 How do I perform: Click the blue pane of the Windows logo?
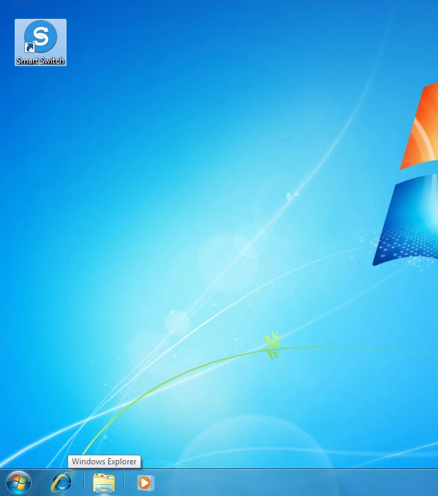[410, 220]
